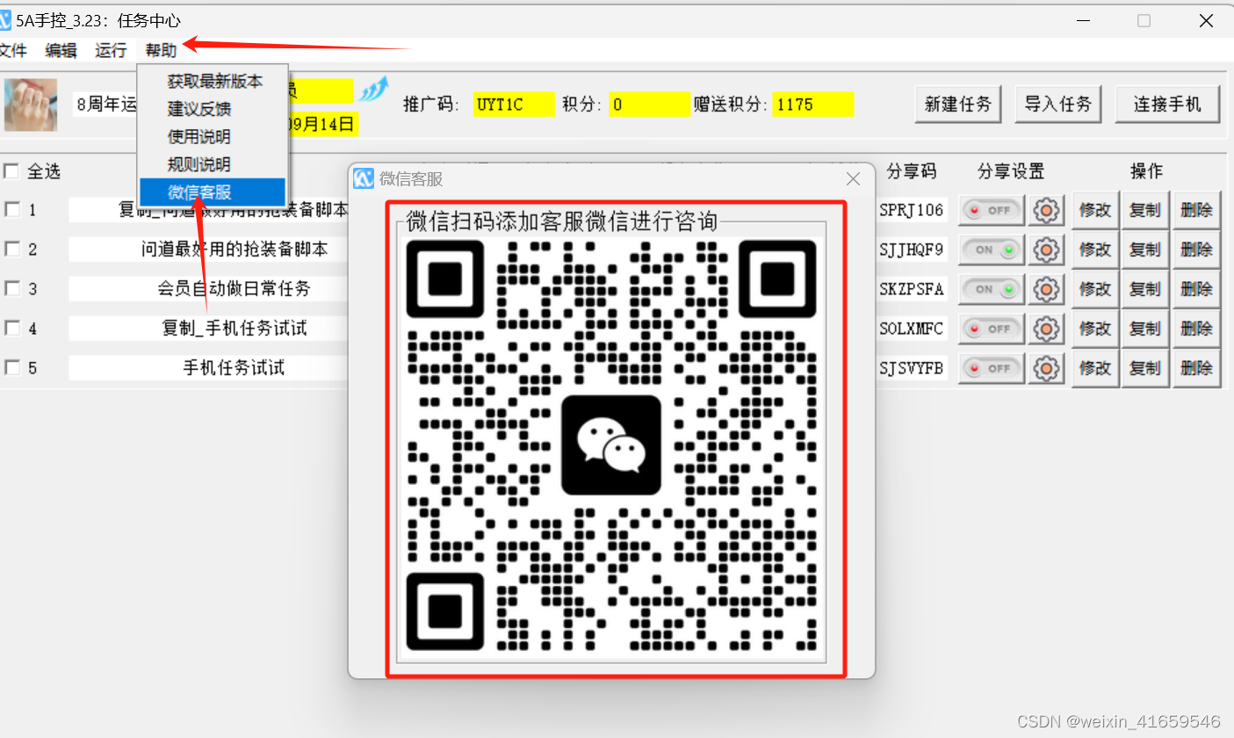Click 删除 for task SOLXMFC
The height and width of the screenshot is (738, 1234).
[x=1196, y=329]
